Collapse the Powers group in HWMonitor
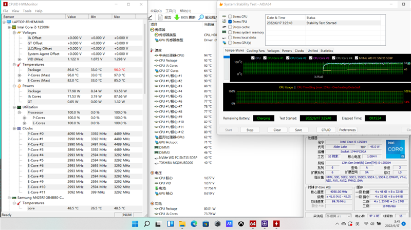 coord(14,86)
